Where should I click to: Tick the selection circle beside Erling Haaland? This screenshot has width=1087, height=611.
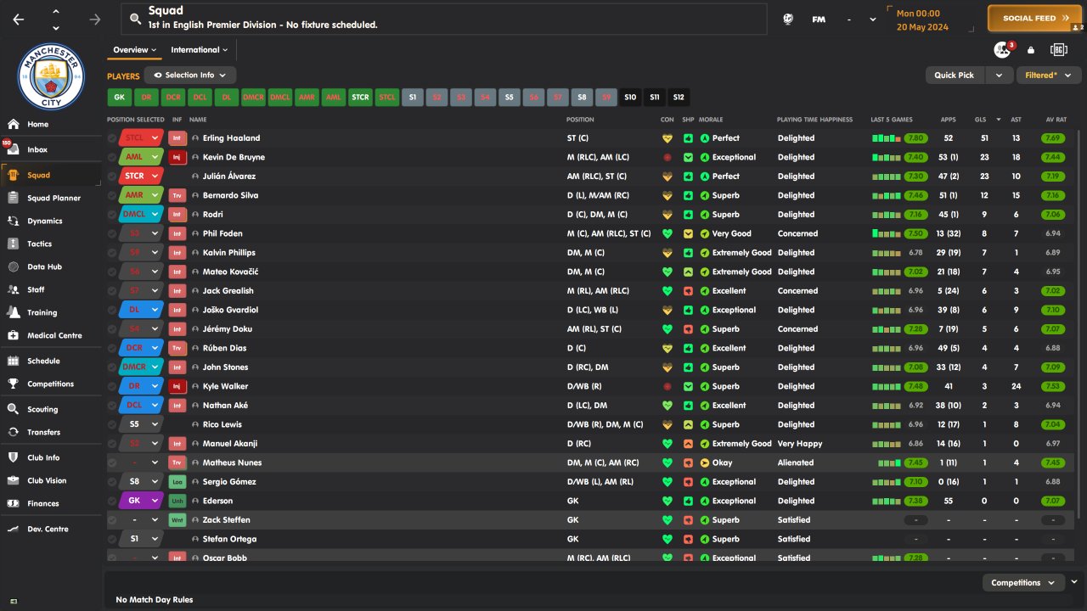[112, 138]
